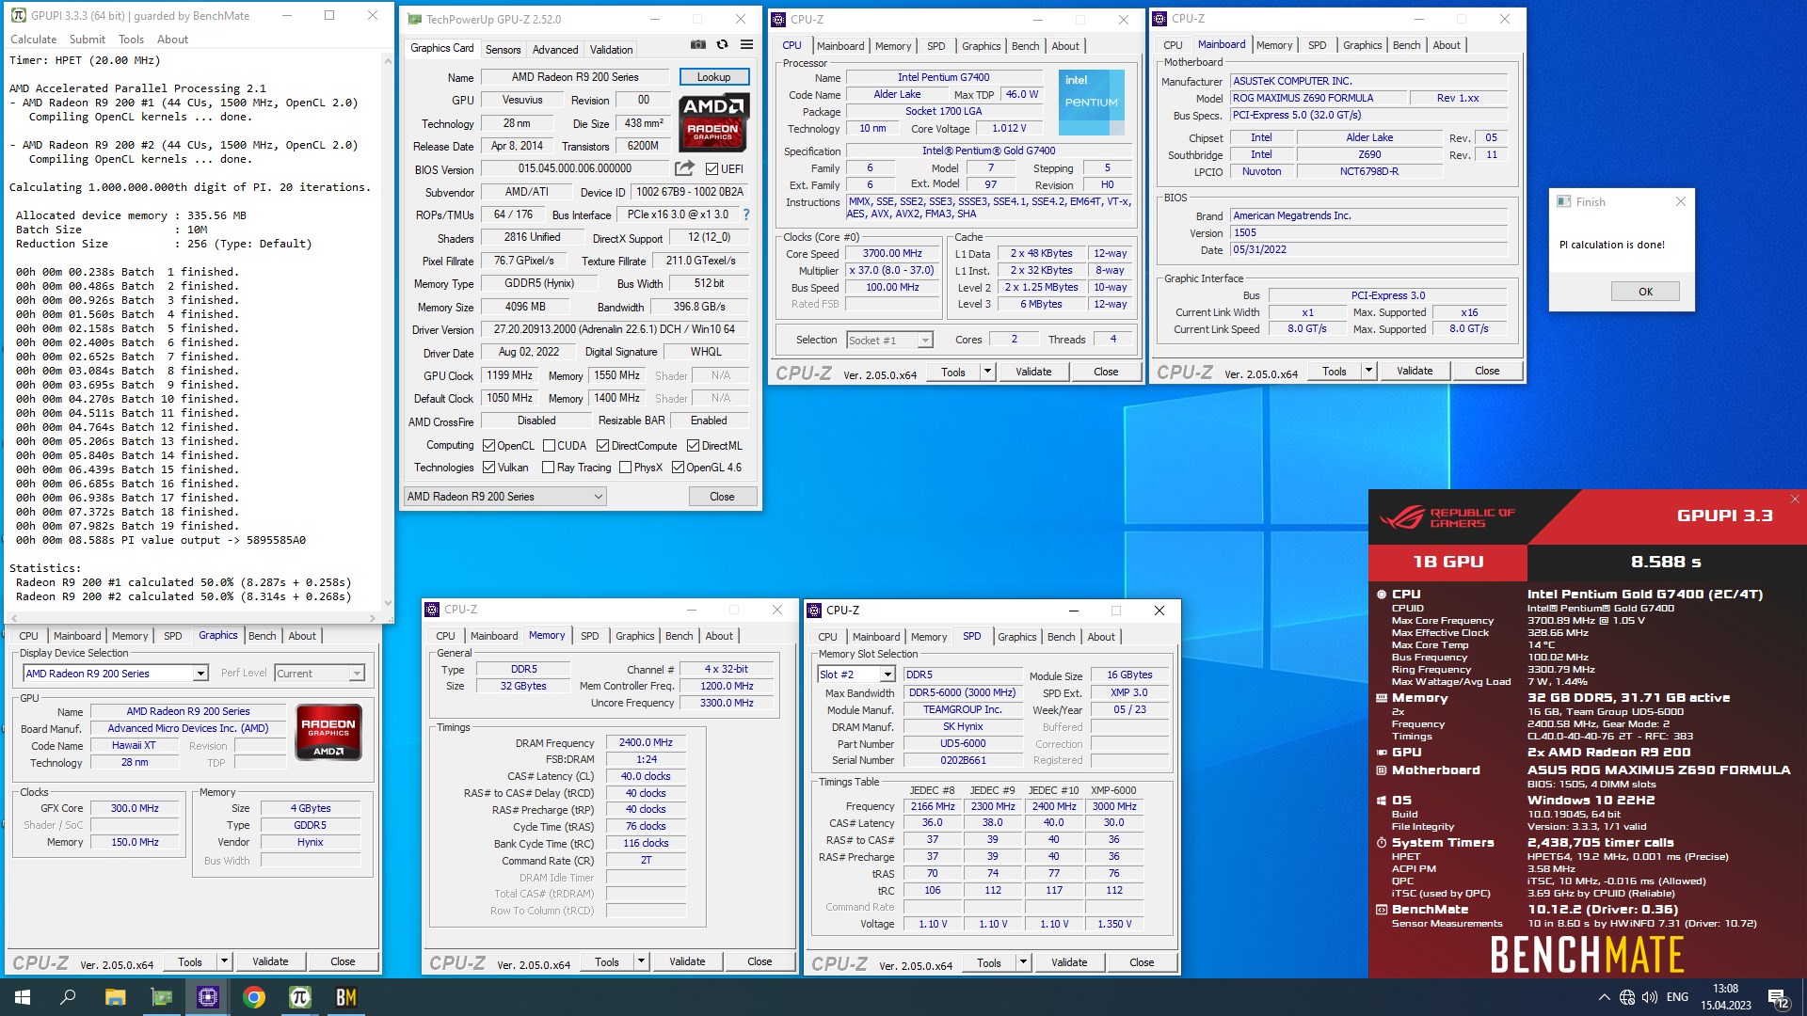The image size is (1807, 1016).
Task: Click the GPUPI title bar pi icon
Action: point(18,15)
